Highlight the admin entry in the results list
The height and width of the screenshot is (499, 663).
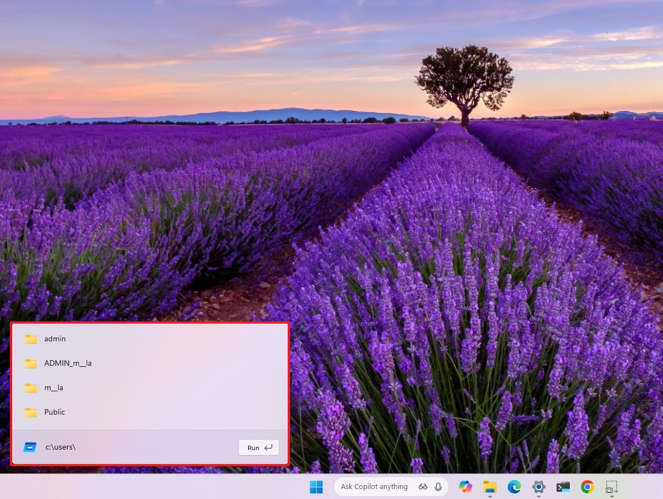(x=54, y=339)
